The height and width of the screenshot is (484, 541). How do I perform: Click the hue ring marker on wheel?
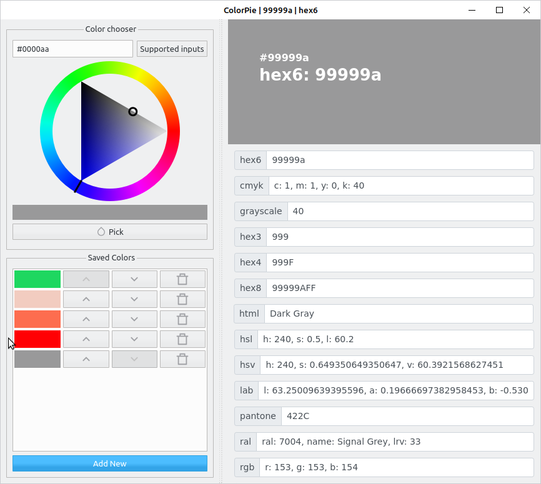tap(78, 186)
